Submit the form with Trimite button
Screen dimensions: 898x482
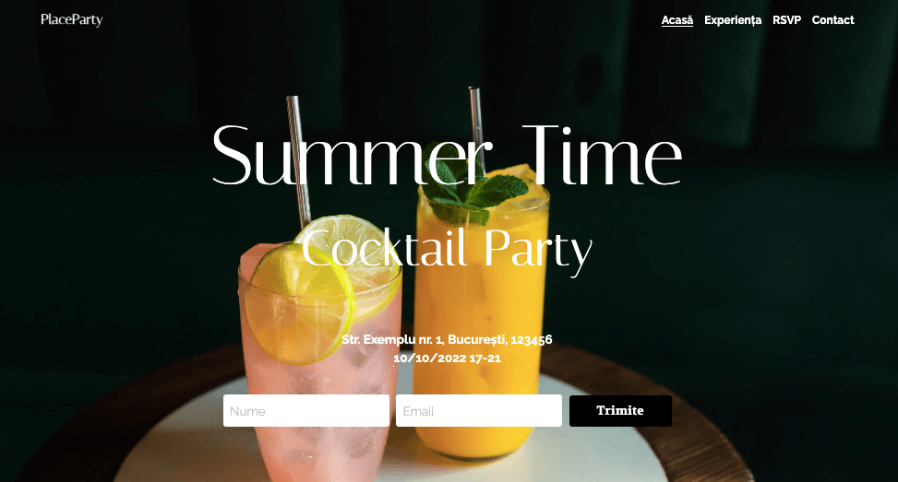[x=620, y=410]
